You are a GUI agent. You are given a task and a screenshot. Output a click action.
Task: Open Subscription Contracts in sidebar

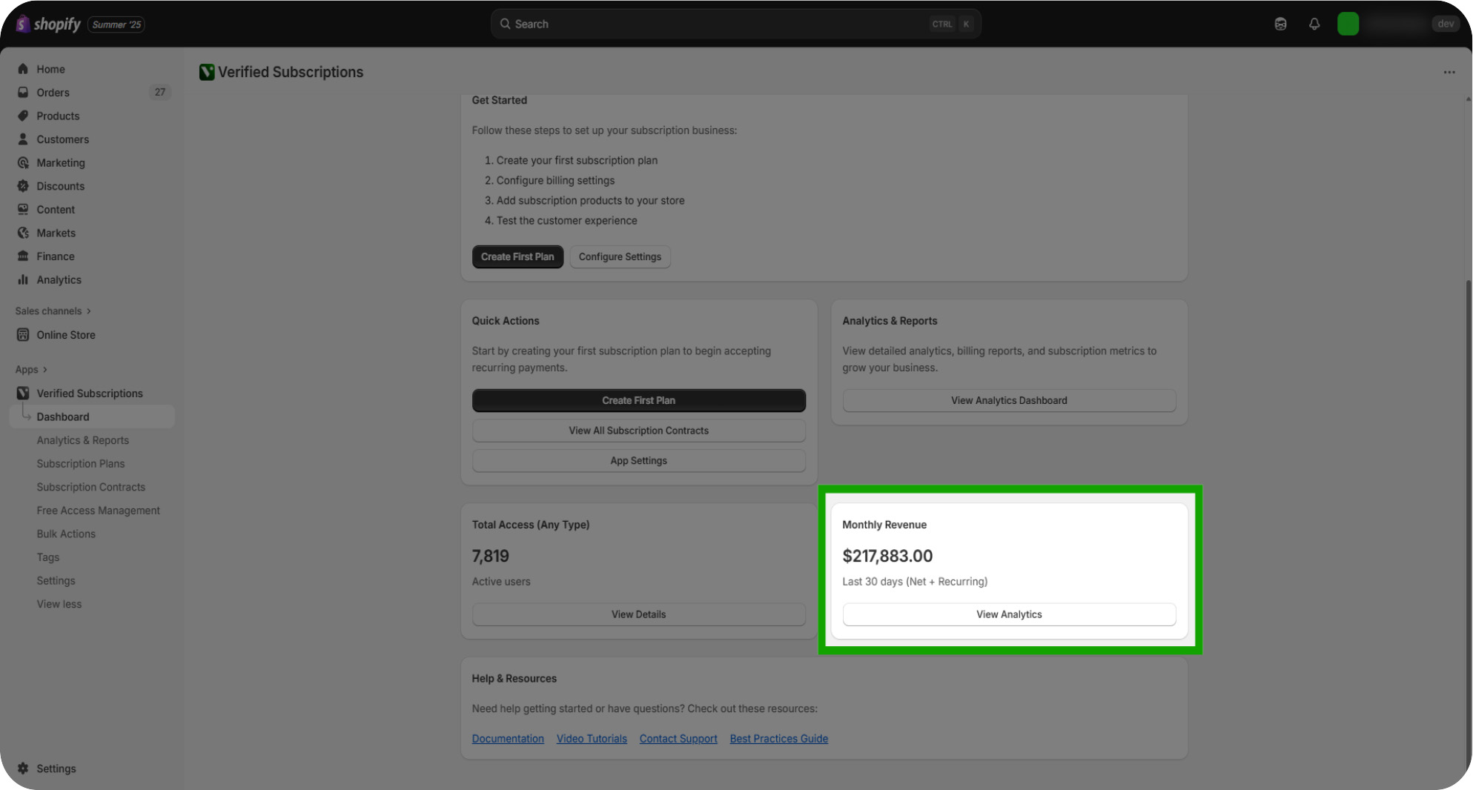pos(91,487)
